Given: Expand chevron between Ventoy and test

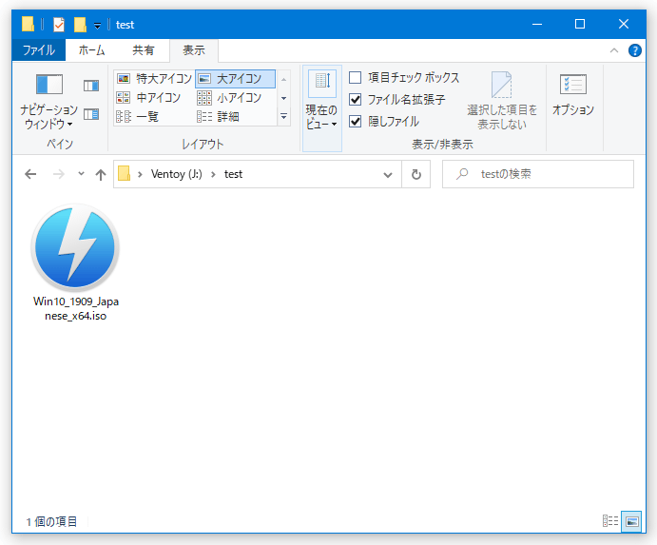Looking at the screenshot, I should click(x=213, y=174).
